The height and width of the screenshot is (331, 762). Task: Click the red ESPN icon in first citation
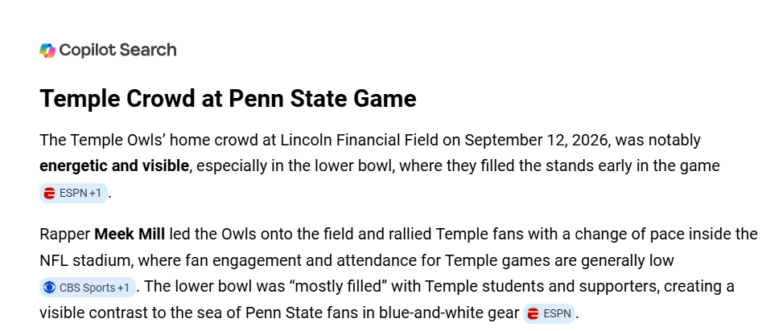point(49,193)
